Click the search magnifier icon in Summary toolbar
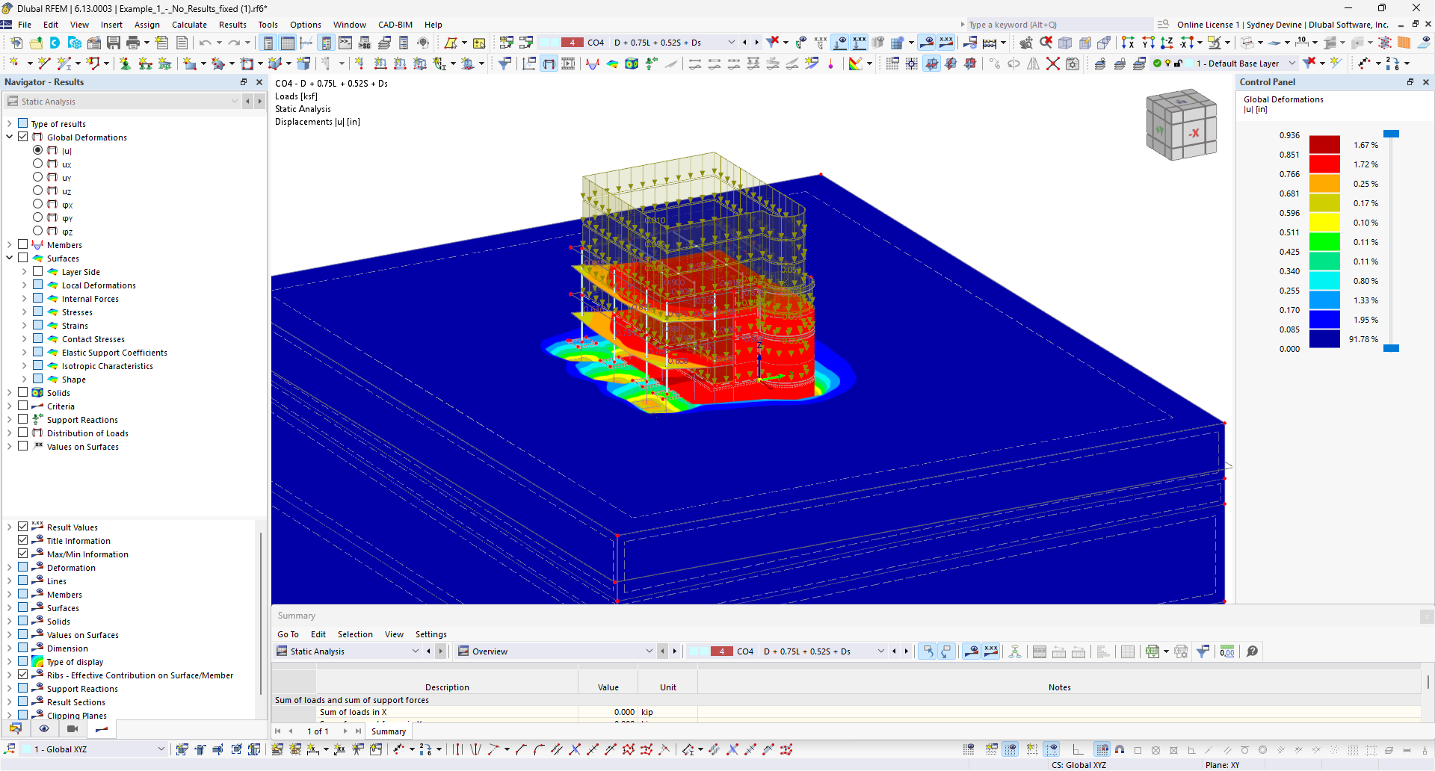Screen dimensions: 1435x771 pos(1252,651)
